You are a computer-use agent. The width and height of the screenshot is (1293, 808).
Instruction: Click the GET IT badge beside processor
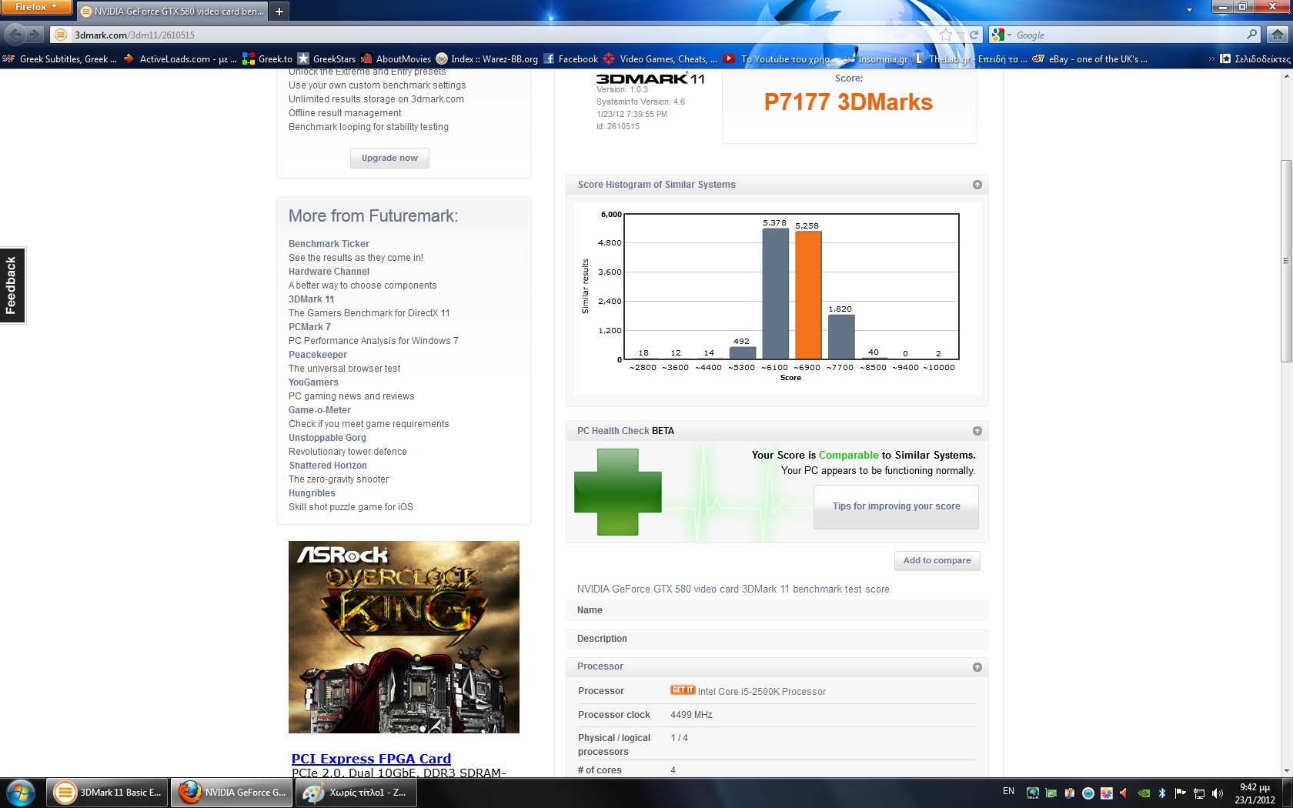pyautogui.click(x=683, y=690)
